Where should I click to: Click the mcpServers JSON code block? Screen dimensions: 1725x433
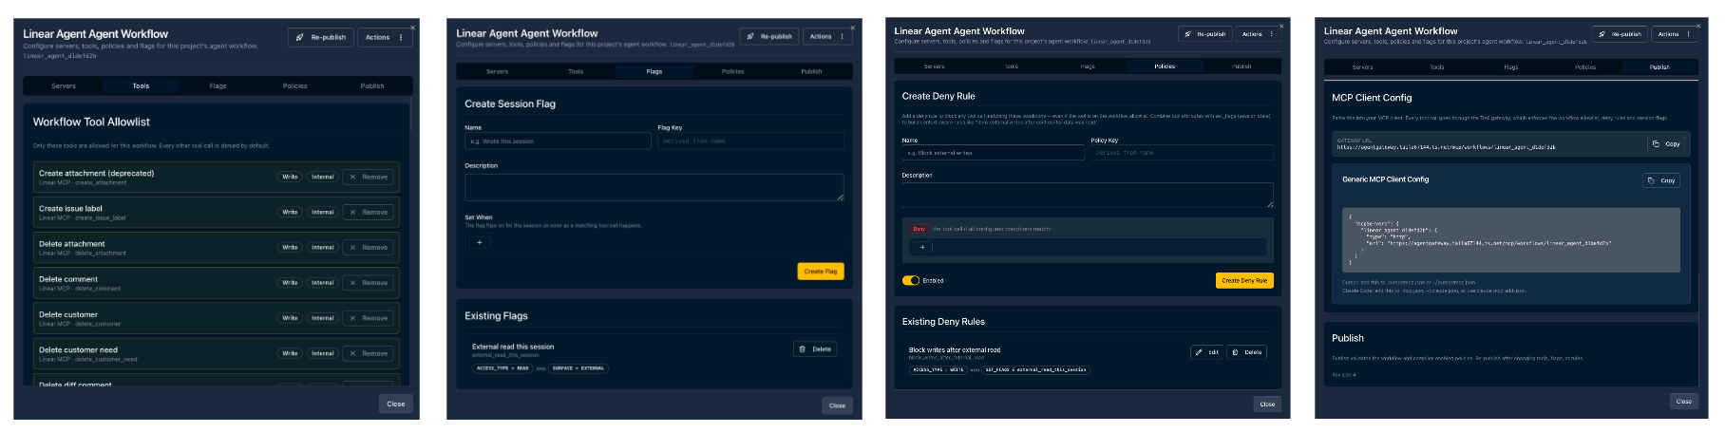tap(1510, 240)
